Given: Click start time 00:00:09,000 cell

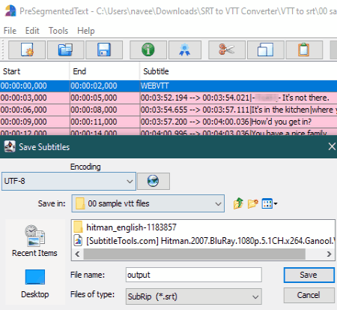Looking at the screenshot, I should click(34, 122).
